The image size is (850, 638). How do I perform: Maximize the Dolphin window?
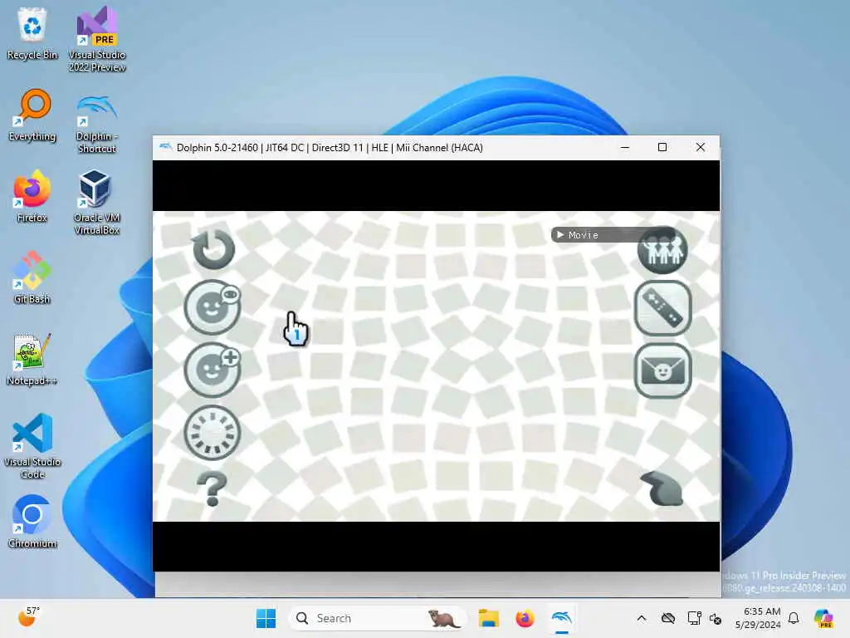pyautogui.click(x=662, y=147)
